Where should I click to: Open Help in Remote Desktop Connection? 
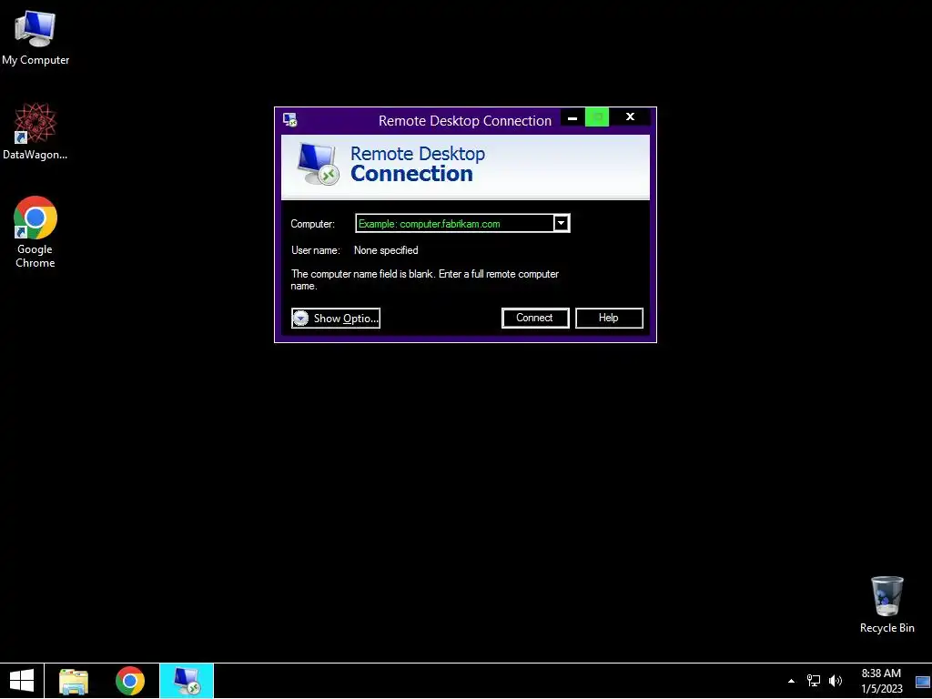(x=609, y=318)
